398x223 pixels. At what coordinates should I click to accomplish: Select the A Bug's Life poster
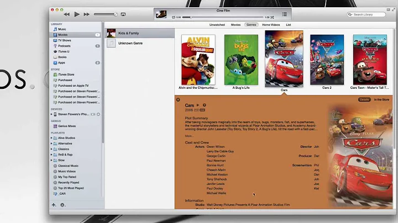241,60
